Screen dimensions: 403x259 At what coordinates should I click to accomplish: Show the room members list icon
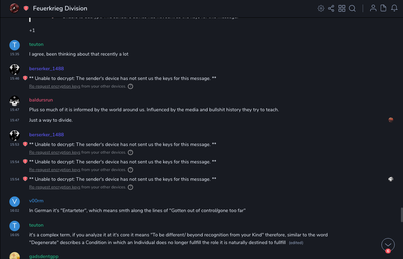click(x=373, y=8)
